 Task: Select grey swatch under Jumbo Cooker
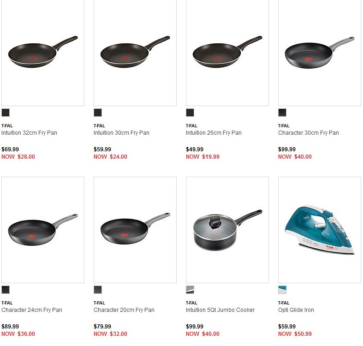click(190, 290)
